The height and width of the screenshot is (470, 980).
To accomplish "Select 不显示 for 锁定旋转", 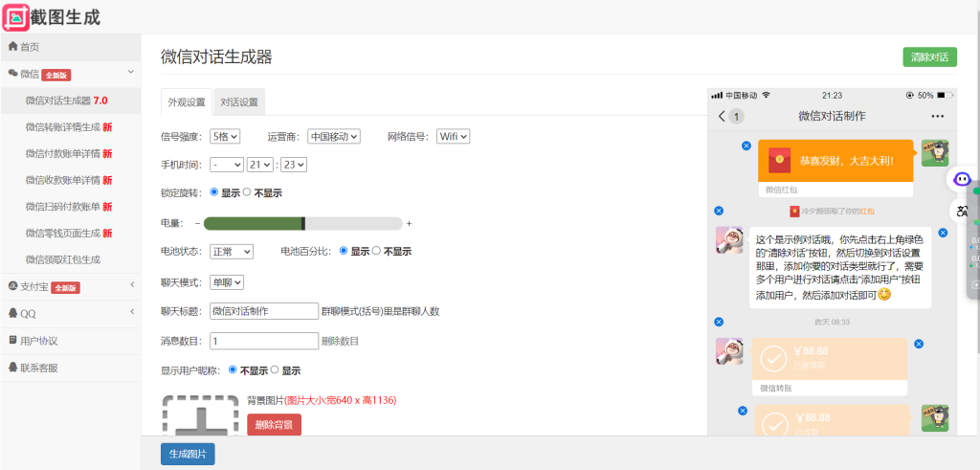I will [x=247, y=192].
